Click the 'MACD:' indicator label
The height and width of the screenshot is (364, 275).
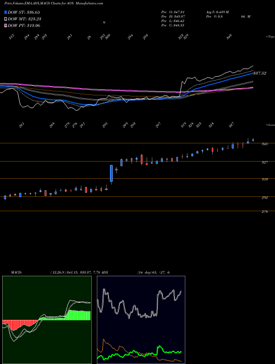pyautogui.click(x=16, y=272)
